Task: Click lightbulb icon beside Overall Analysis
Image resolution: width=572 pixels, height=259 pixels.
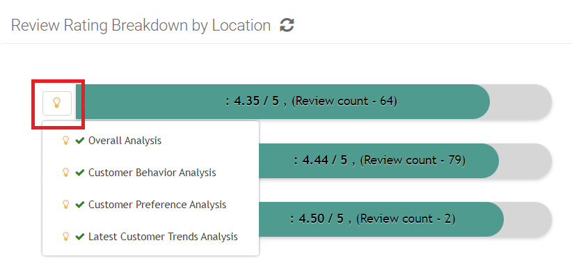Action: [x=65, y=141]
